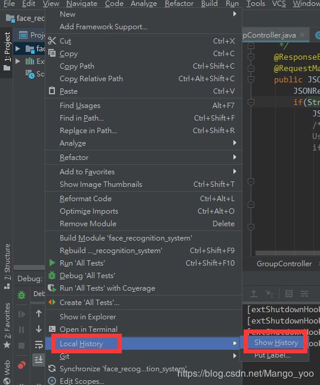The width and height of the screenshot is (320, 385).
Task: Toggle scroll-to-end button in debug console
Action: pos(39,360)
